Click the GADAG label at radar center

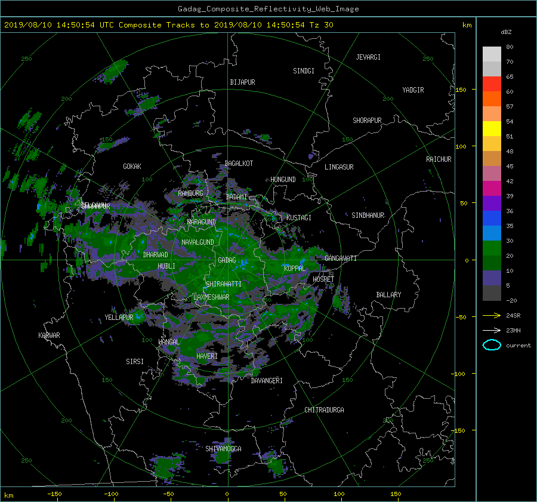pos(227,260)
